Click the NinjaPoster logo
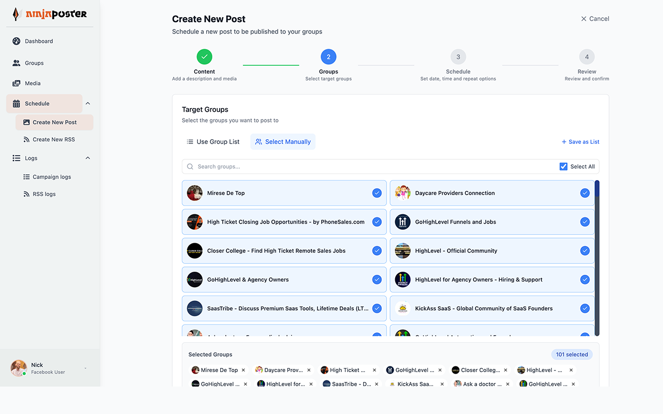This screenshot has width=663, height=414. (x=49, y=13)
